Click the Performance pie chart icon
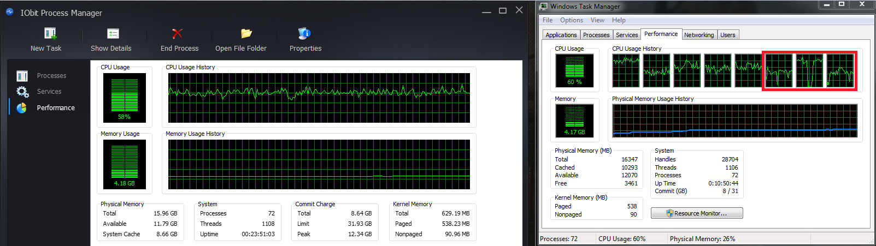 (x=21, y=108)
